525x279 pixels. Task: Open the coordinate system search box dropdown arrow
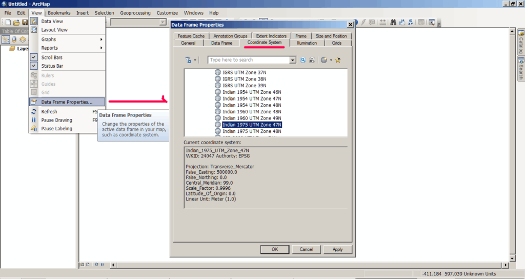[x=293, y=60]
